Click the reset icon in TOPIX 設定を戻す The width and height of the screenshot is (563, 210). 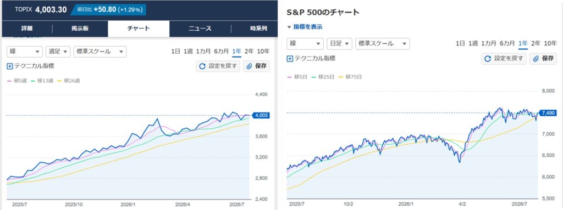pos(202,66)
